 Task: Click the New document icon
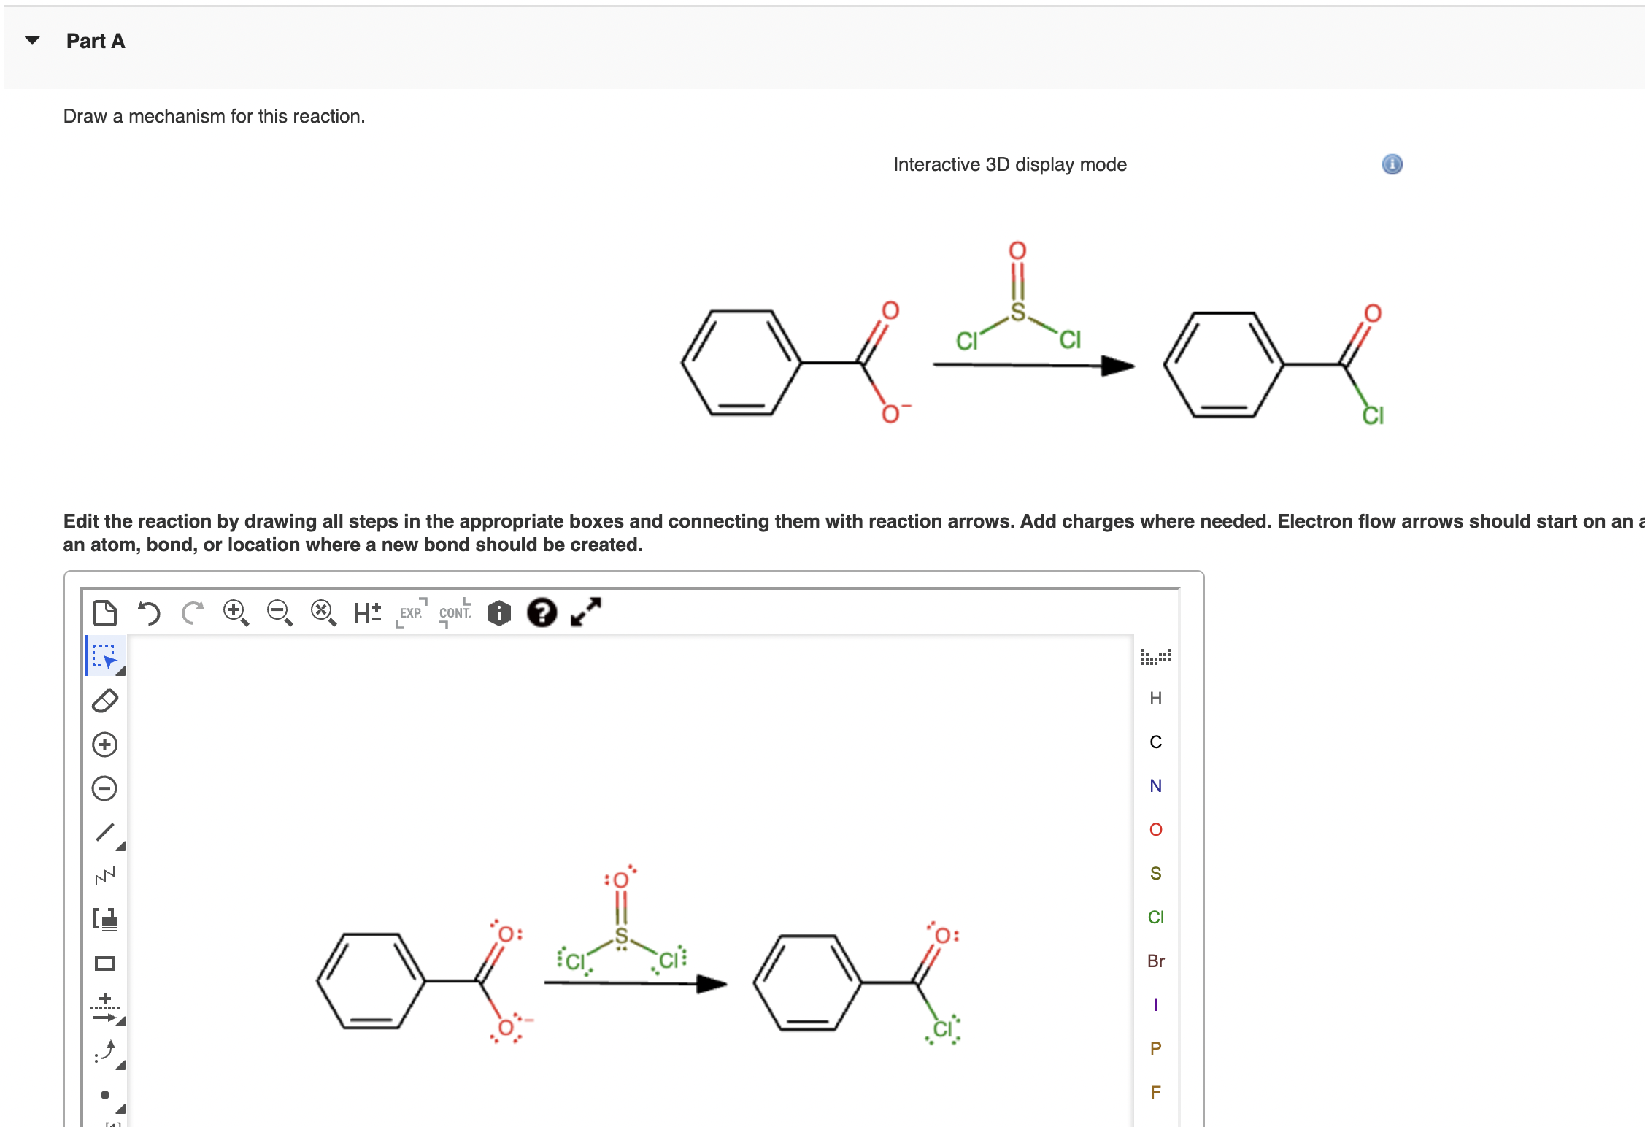(105, 612)
